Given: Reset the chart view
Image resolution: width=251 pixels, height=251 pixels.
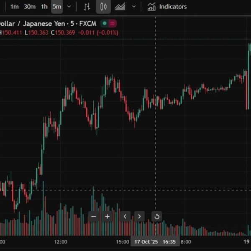Looking at the screenshot, I should (x=156, y=216).
